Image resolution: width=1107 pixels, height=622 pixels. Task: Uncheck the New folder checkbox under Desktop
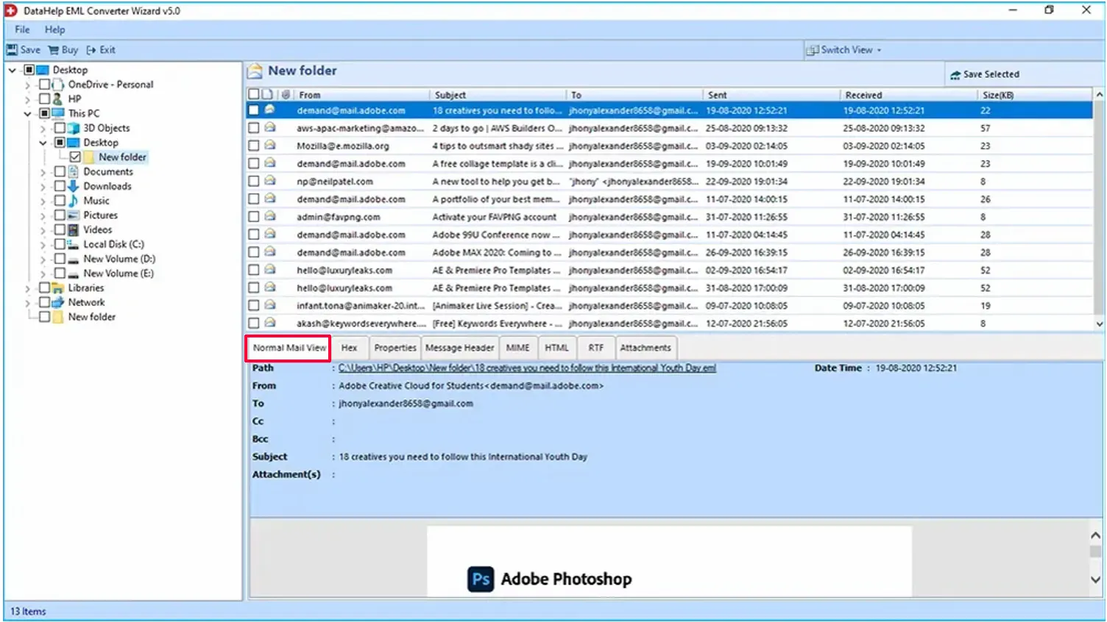(75, 157)
